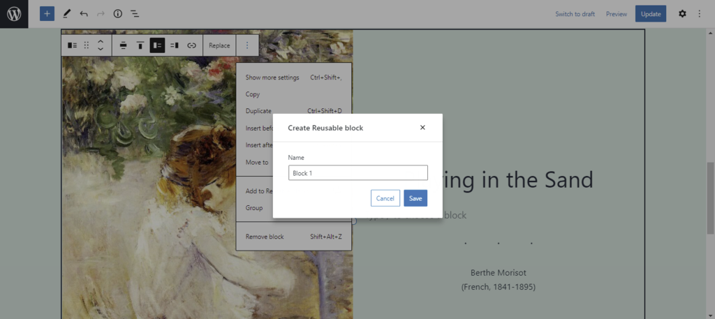
Task: Click the separator dots block
Action: 499,244
